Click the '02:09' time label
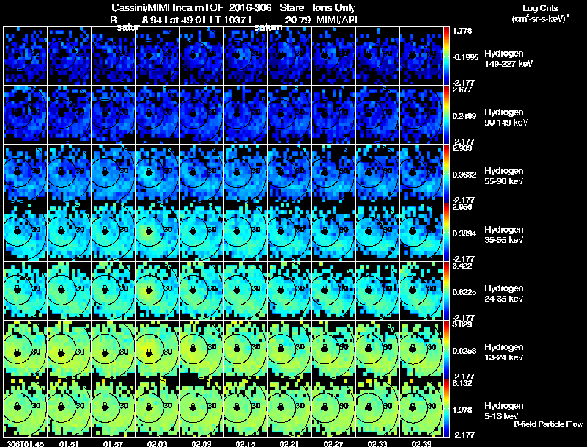The height and width of the screenshot is (447, 587). coord(201,444)
